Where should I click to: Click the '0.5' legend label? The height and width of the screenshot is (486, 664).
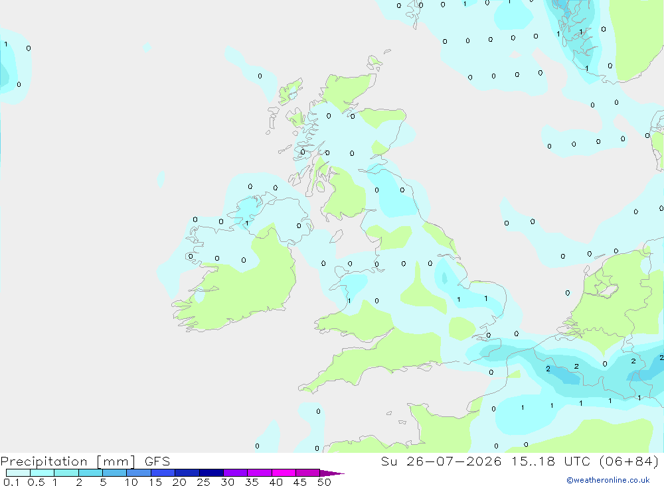[x=36, y=482]
